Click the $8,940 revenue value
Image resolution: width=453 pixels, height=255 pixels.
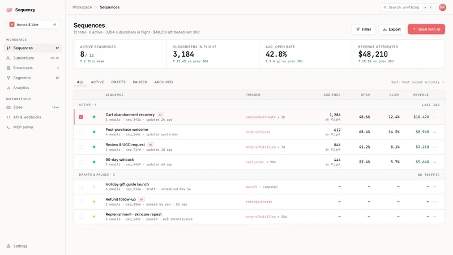422,132
